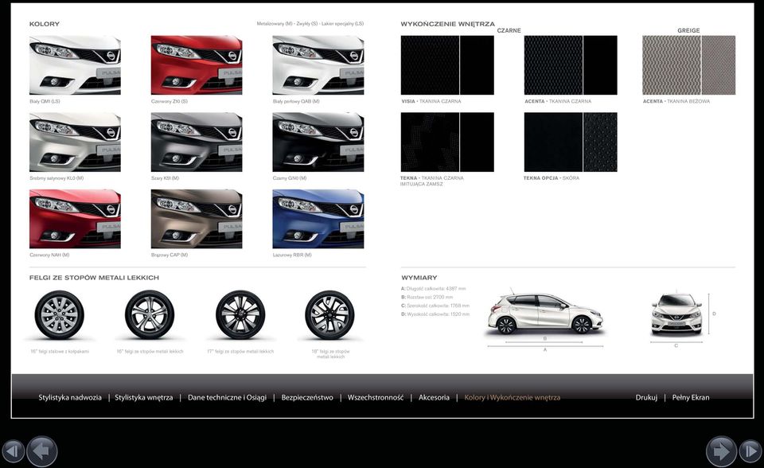This screenshot has height=468, width=764.
Task: Click the Rozstaw osi 2700 mm text
Action: (x=427, y=297)
